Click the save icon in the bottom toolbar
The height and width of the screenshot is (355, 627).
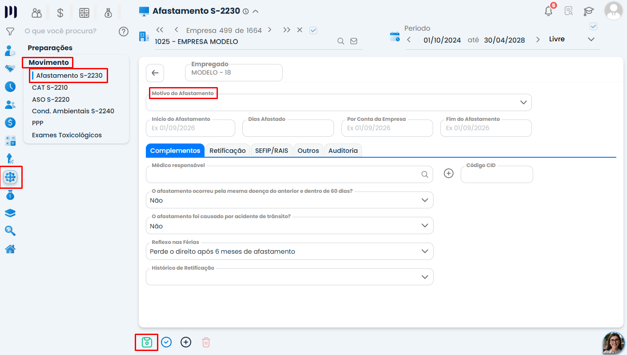pyautogui.click(x=147, y=342)
